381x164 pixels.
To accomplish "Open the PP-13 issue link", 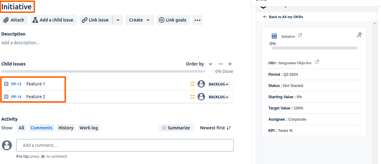I will pyautogui.click(x=16, y=84).
